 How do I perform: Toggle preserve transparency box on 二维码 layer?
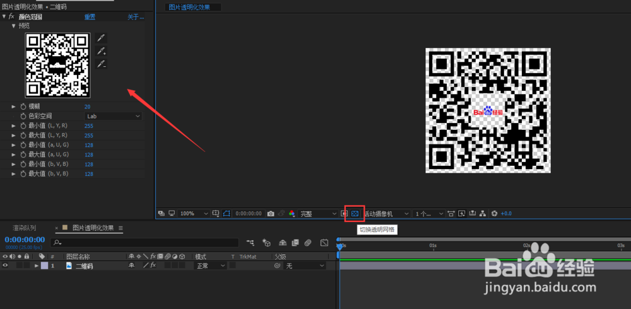click(x=233, y=265)
